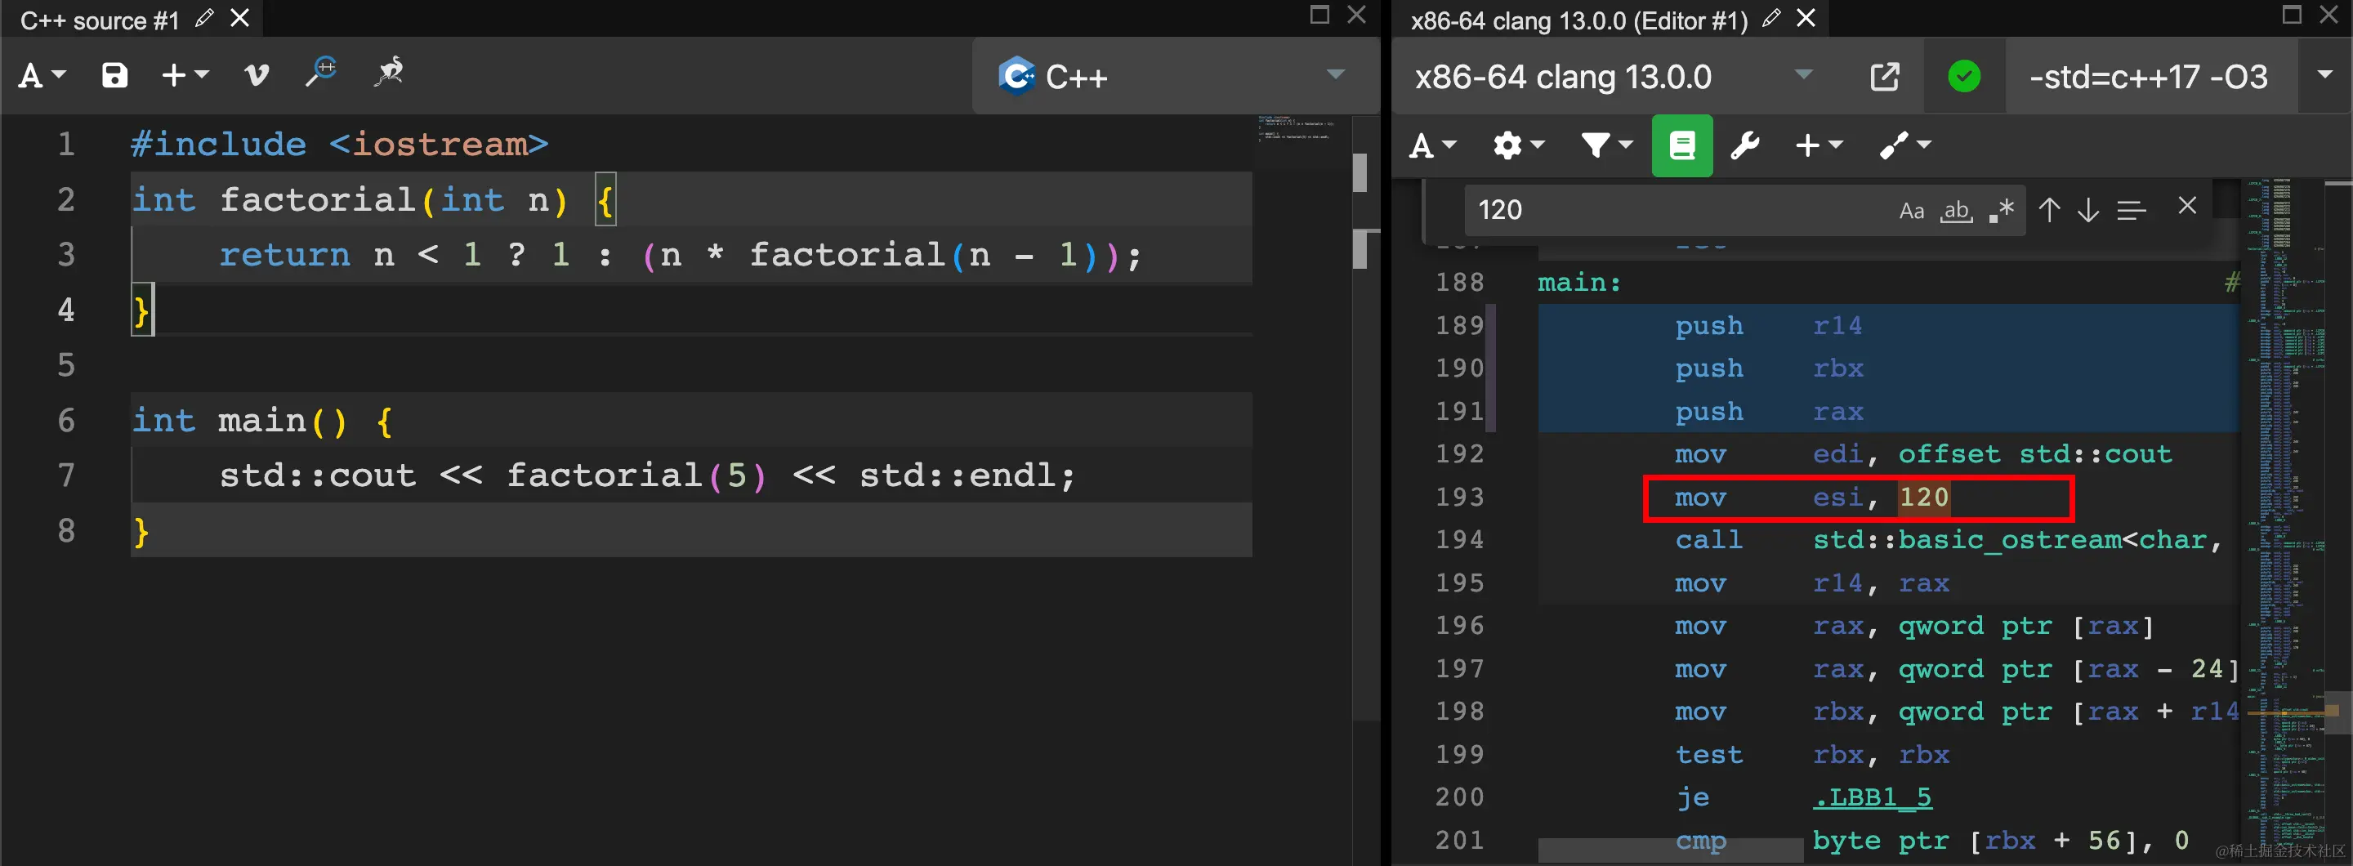Close the compiler pane stack
This screenshot has width=2353, height=866.
[x=2330, y=15]
